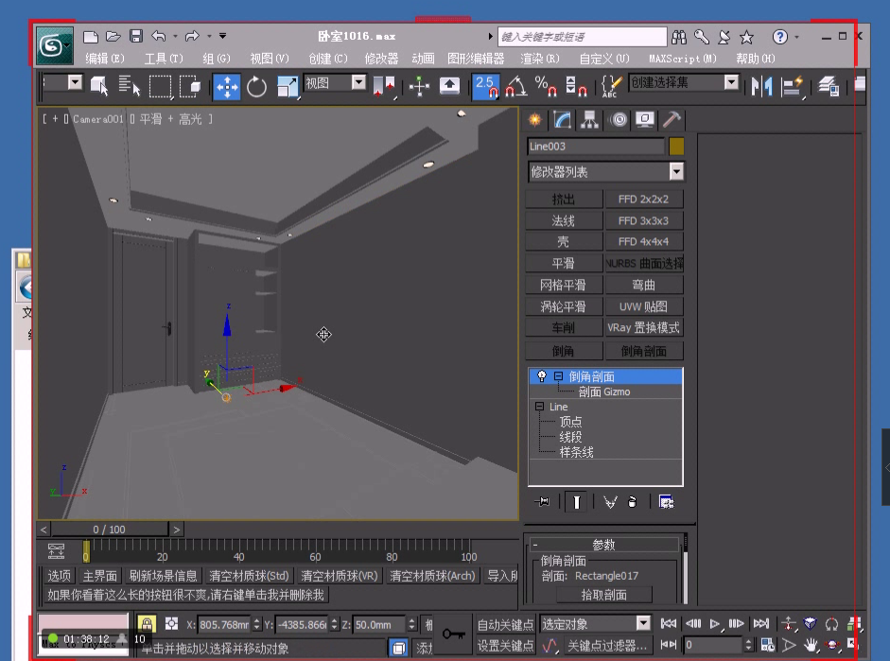Open configure modifier sets icon
This screenshot has width=890, height=661.
point(666,502)
